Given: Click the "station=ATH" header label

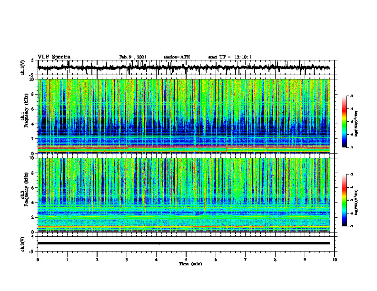Looking at the screenshot, I should coord(177,57).
